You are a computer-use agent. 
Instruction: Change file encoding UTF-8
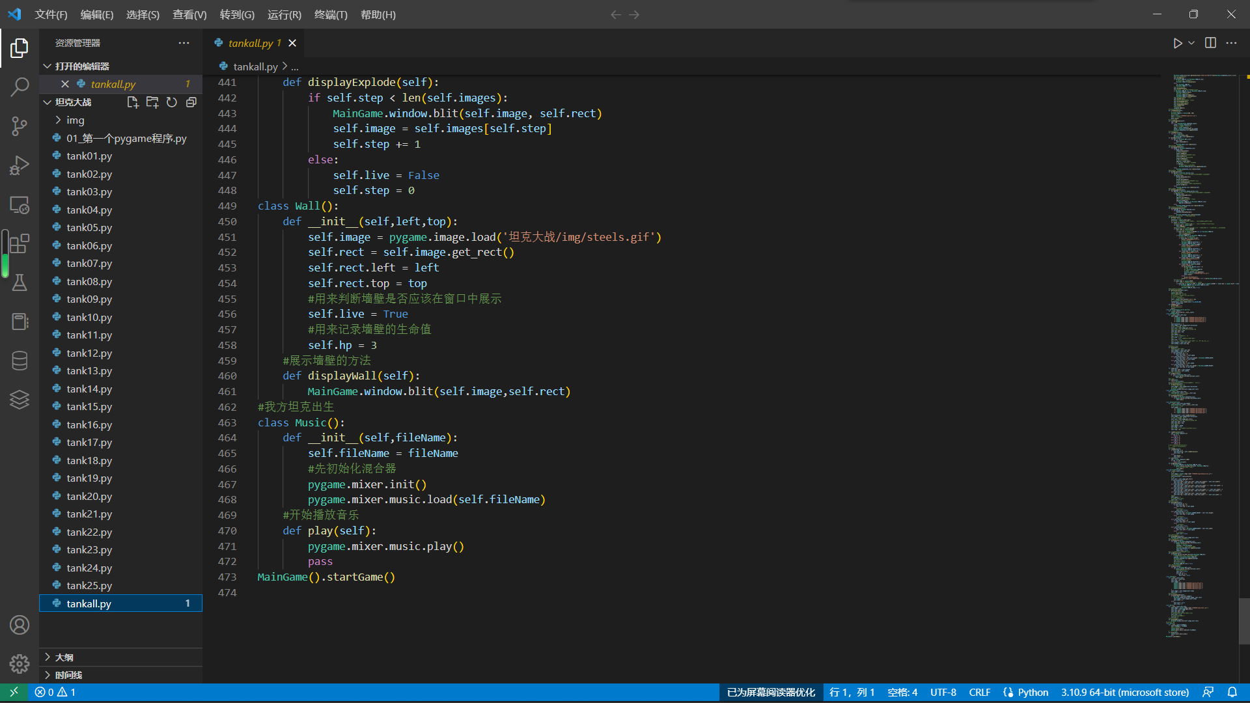pyautogui.click(x=943, y=692)
